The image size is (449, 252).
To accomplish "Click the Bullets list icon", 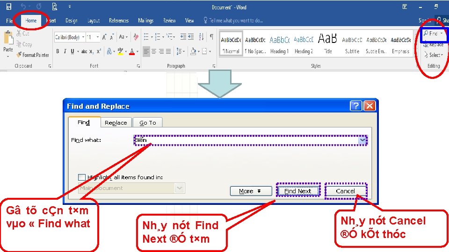I will [x=146, y=36].
